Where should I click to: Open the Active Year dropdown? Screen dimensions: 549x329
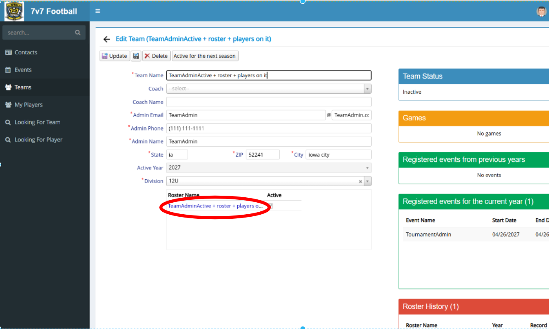(268, 168)
